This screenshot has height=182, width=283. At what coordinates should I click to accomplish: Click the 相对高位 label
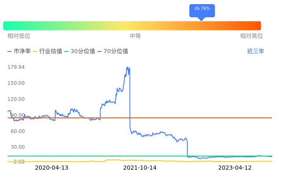click(x=252, y=36)
